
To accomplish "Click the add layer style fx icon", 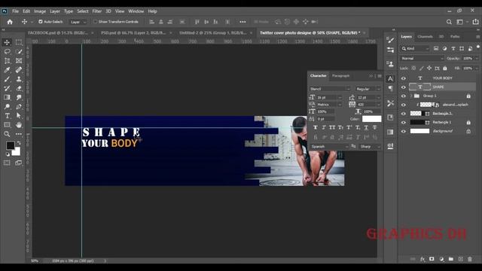I will pyautogui.click(x=423, y=259).
